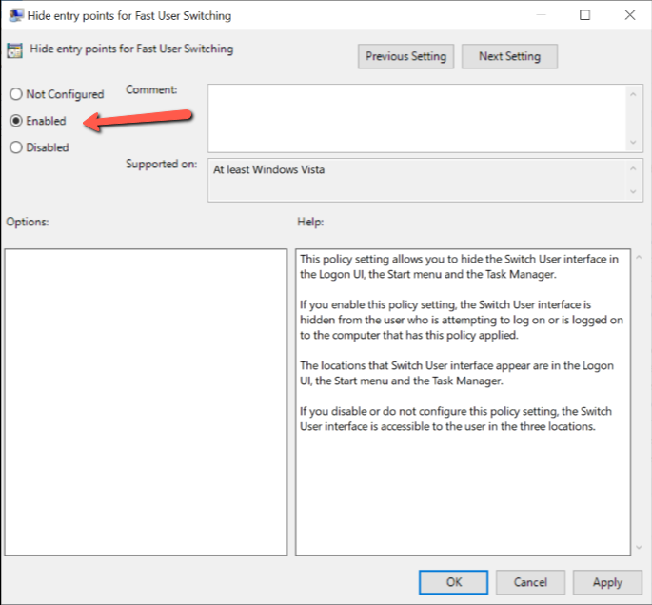Click the 'Help:' label
Screen dimensions: 652x605
[x=310, y=222]
